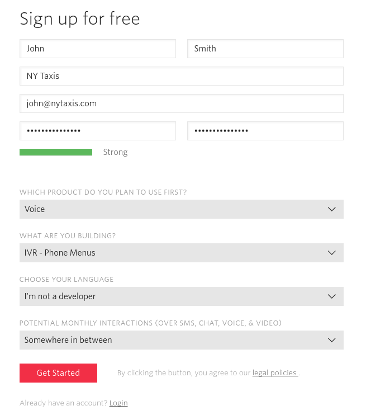Click the green password strength bar
The image size is (366, 415).
point(56,152)
